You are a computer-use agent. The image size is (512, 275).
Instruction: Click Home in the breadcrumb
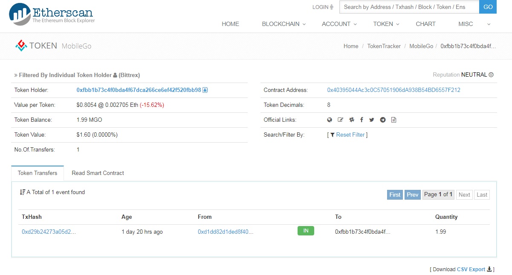(351, 46)
